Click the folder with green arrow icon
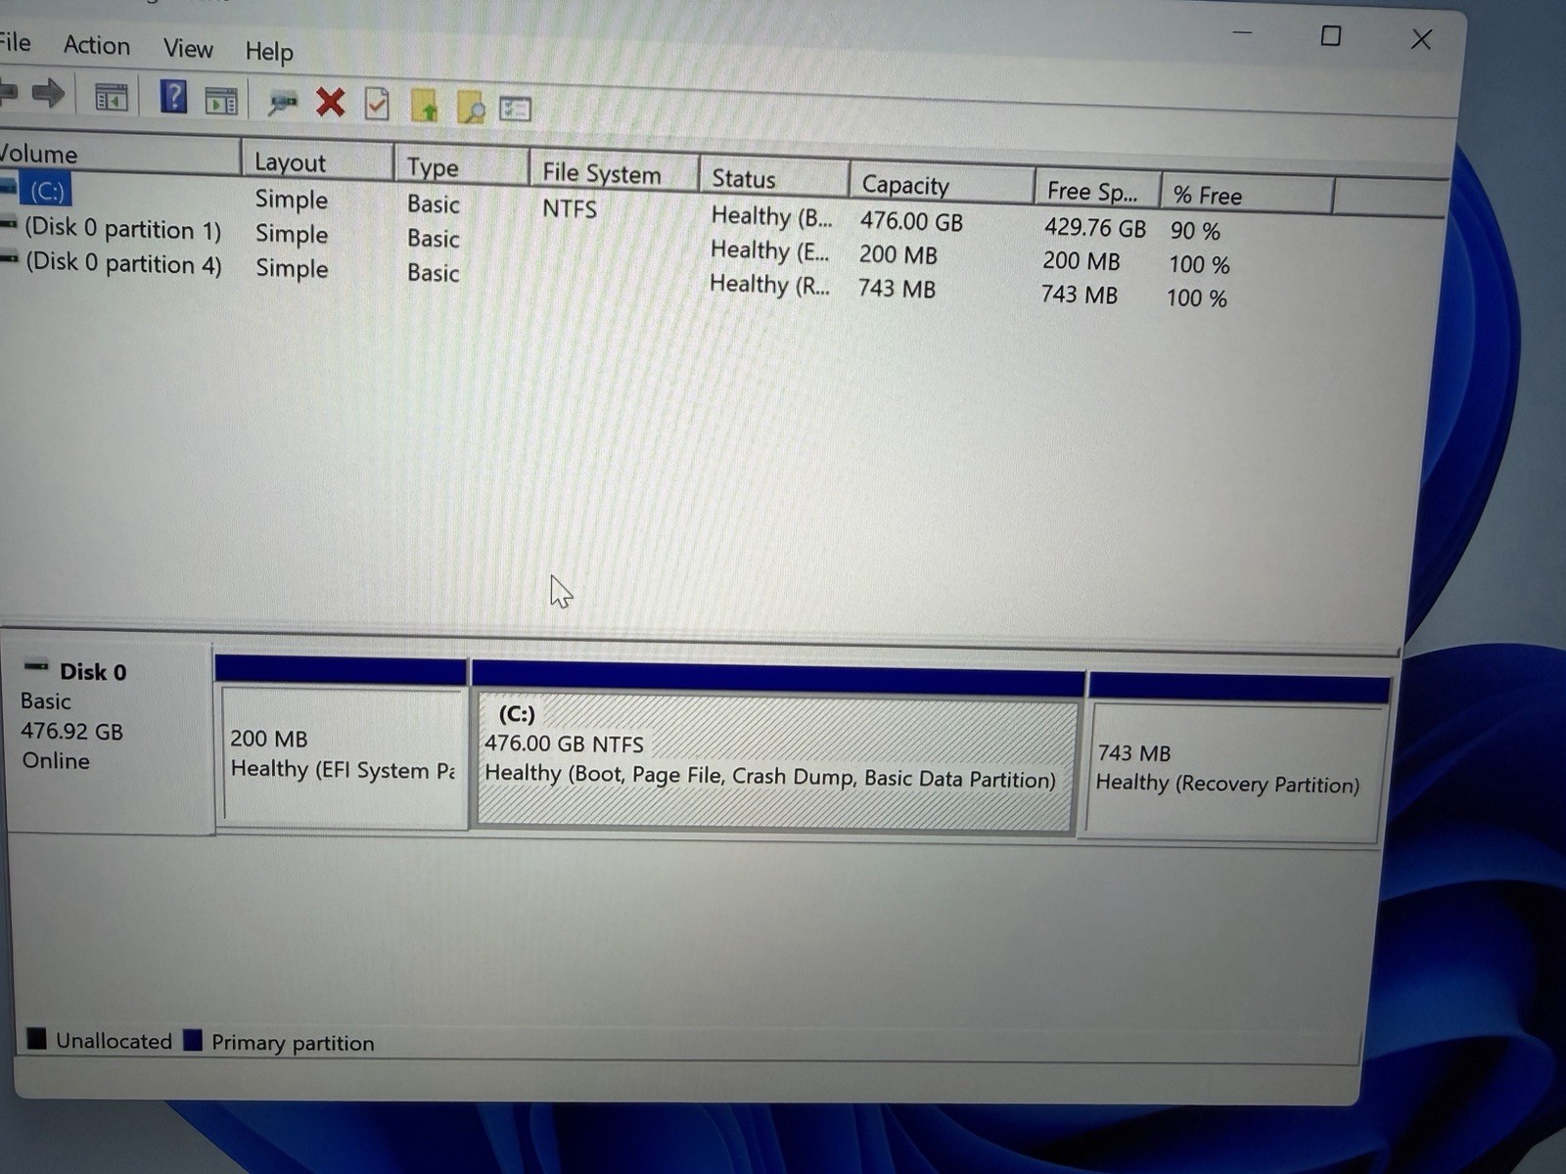This screenshot has width=1566, height=1174. 425,106
